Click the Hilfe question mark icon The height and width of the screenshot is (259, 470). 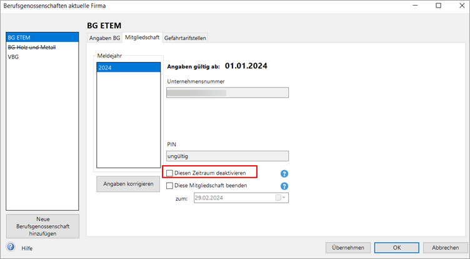11,247
